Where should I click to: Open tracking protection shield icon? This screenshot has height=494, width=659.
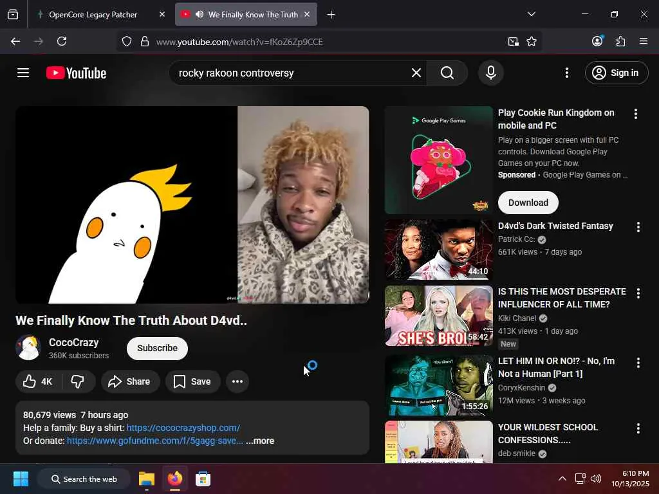[127, 42]
